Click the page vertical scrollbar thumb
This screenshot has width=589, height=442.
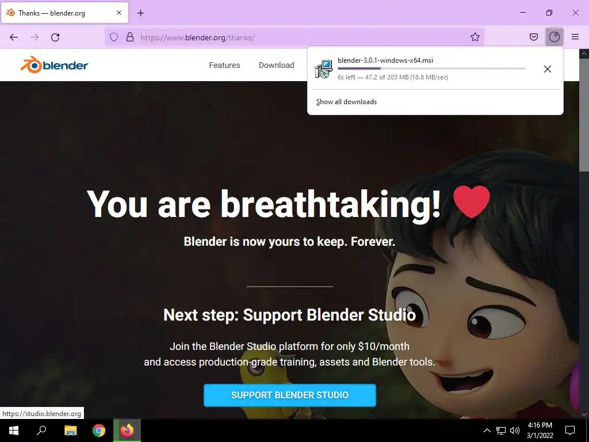(584, 116)
